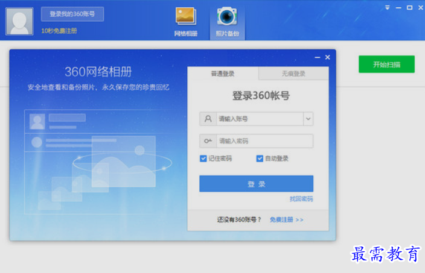Click the green 开始扫描 button
This screenshot has width=425, height=273.
click(386, 64)
